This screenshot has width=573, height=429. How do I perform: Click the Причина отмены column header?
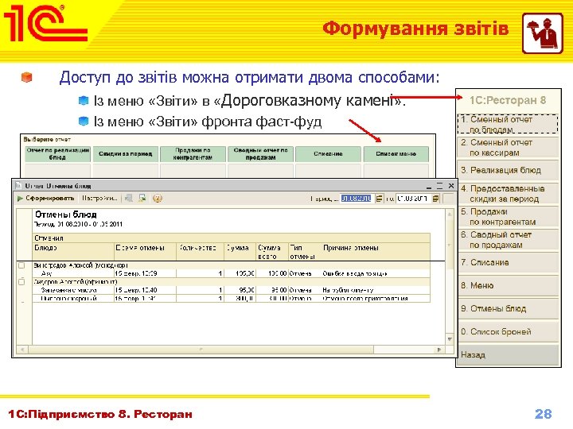pos(376,251)
